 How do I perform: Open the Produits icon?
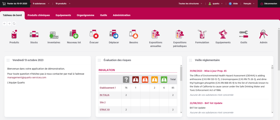point(14,35)
